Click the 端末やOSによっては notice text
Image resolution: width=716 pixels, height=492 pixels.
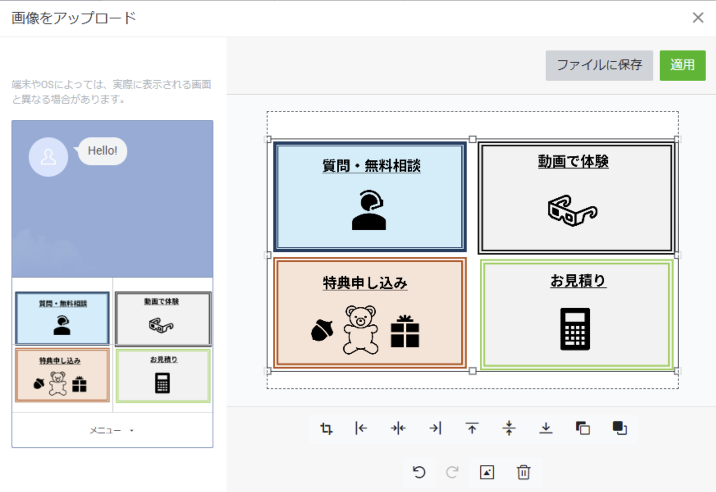pos(112,92)
